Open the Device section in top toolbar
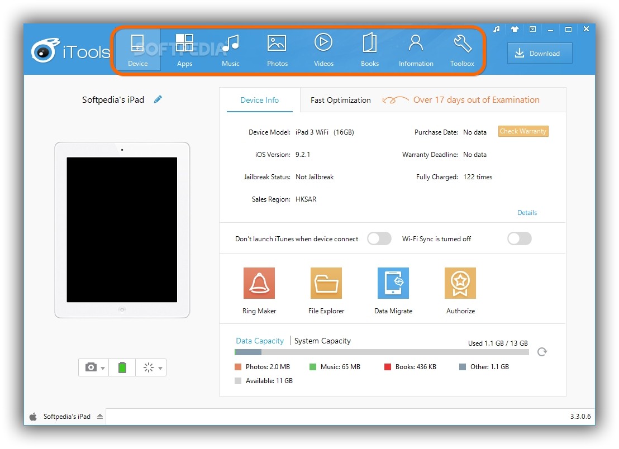The height and width of the screenshot is (449, 619). point(137,50)
